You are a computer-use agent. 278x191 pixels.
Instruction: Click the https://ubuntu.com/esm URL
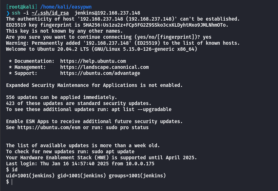click(49, 128)
